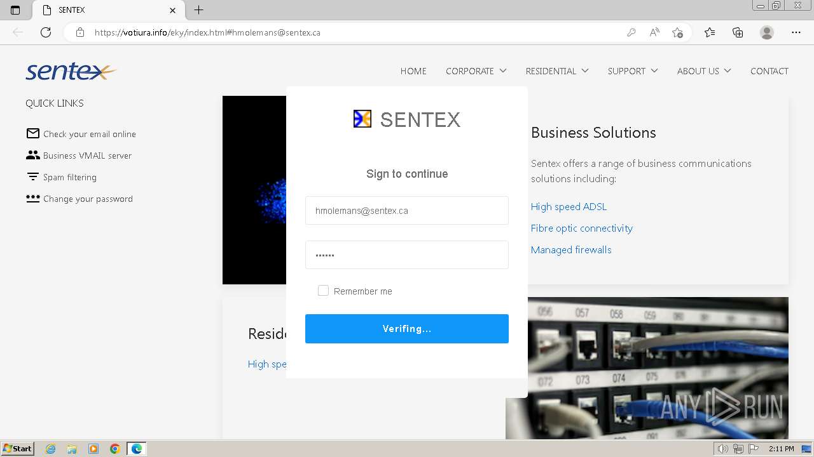This screenshot has height=457, width=814.
Task: Click the volume icon in the system tray
Action: pyautogui.click(x=723, y=449)
